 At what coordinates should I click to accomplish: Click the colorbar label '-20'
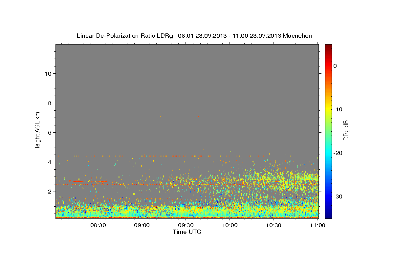pyautogui.click(x=338, y=153)
